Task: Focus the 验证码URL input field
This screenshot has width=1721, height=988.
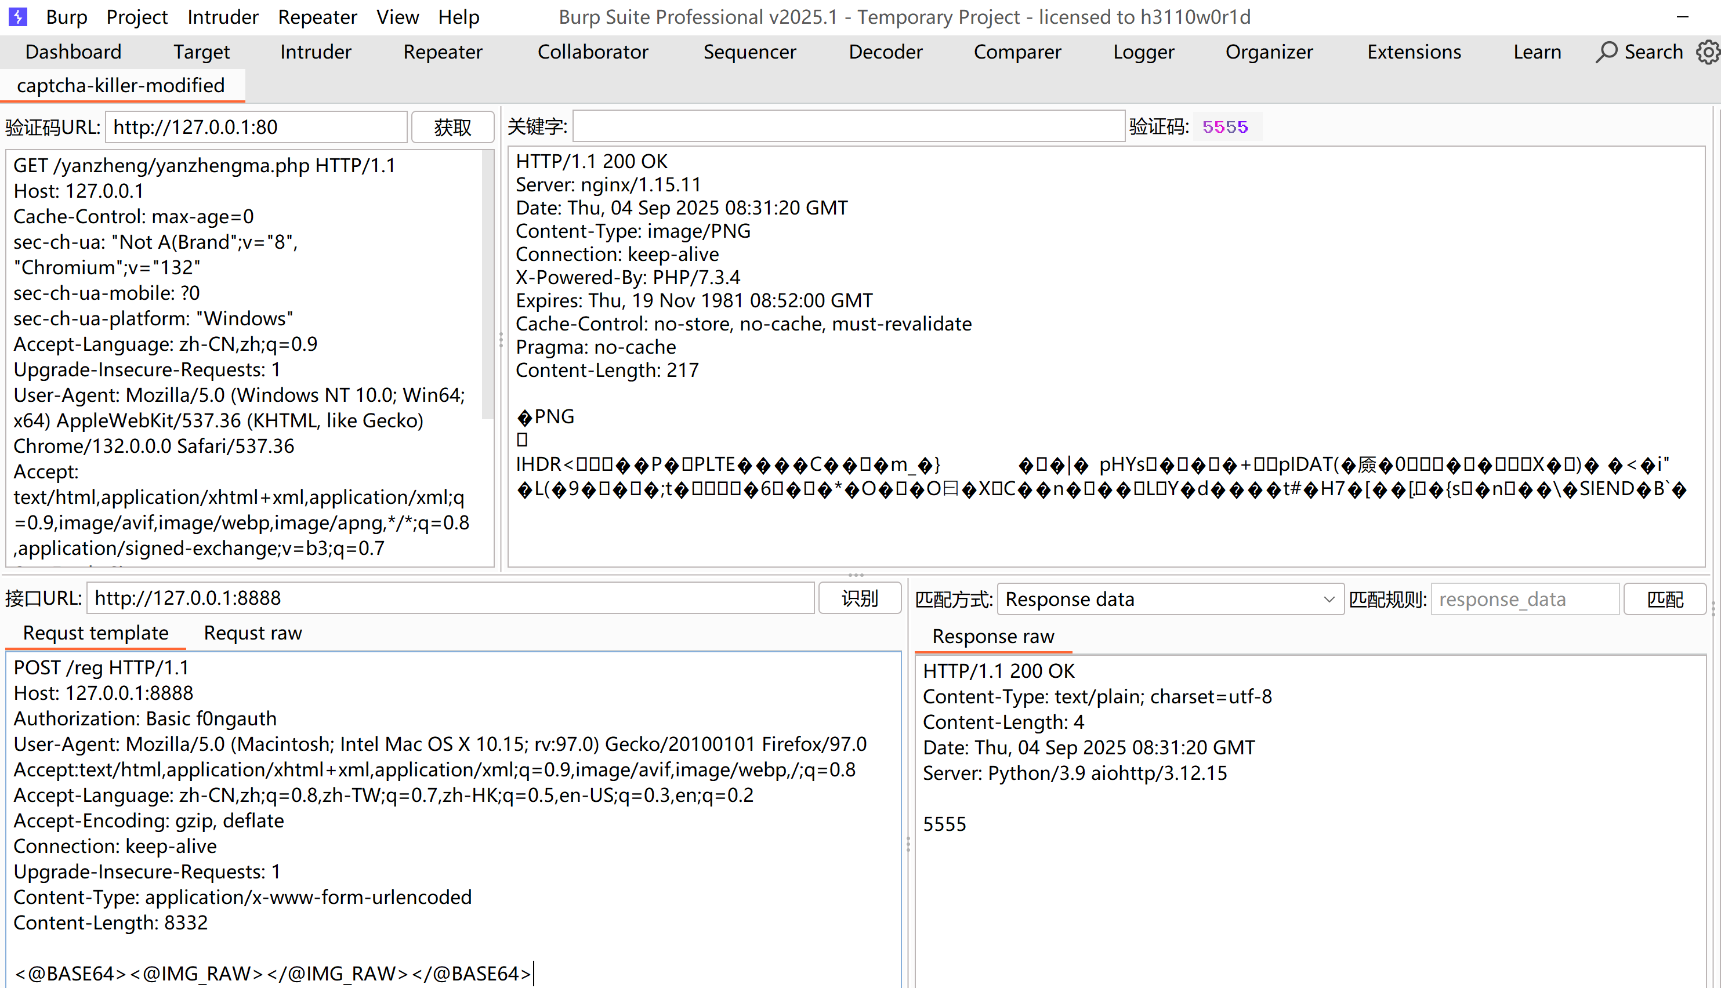Action: [256, 127]
